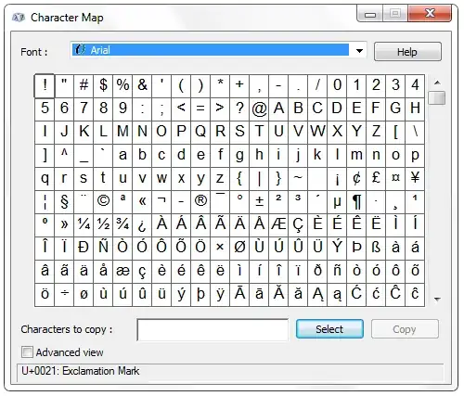This screenshot has width=464, height=396.
Task: Select the micro µ symbol
Action: click(337, 202)
